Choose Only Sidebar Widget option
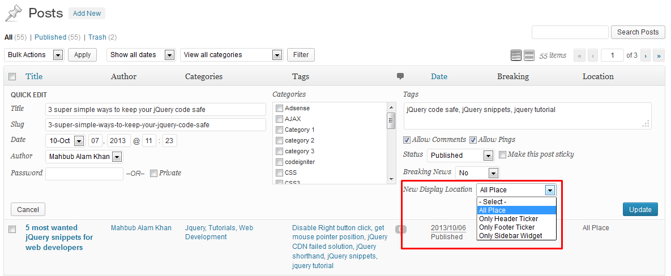 [510, 236]
